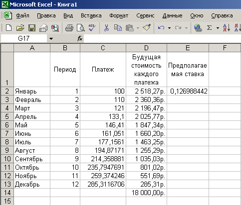Open the Файл menu
The height and width of the screenshot is (205, 241).
point(22,15)
